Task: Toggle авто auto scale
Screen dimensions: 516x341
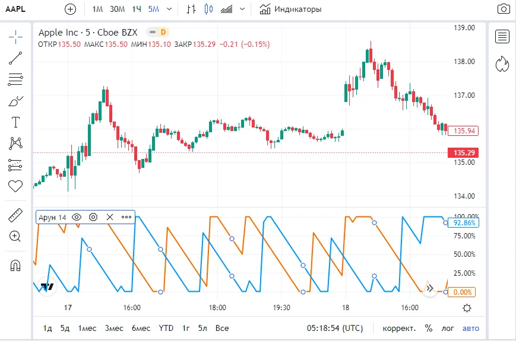Action: pyautogui.click(x=471, y=328)
